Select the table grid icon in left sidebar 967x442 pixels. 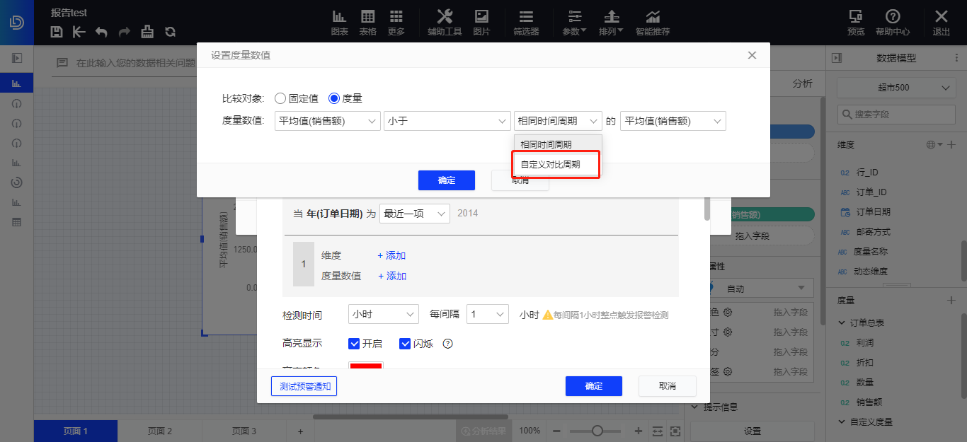(17, 221)
